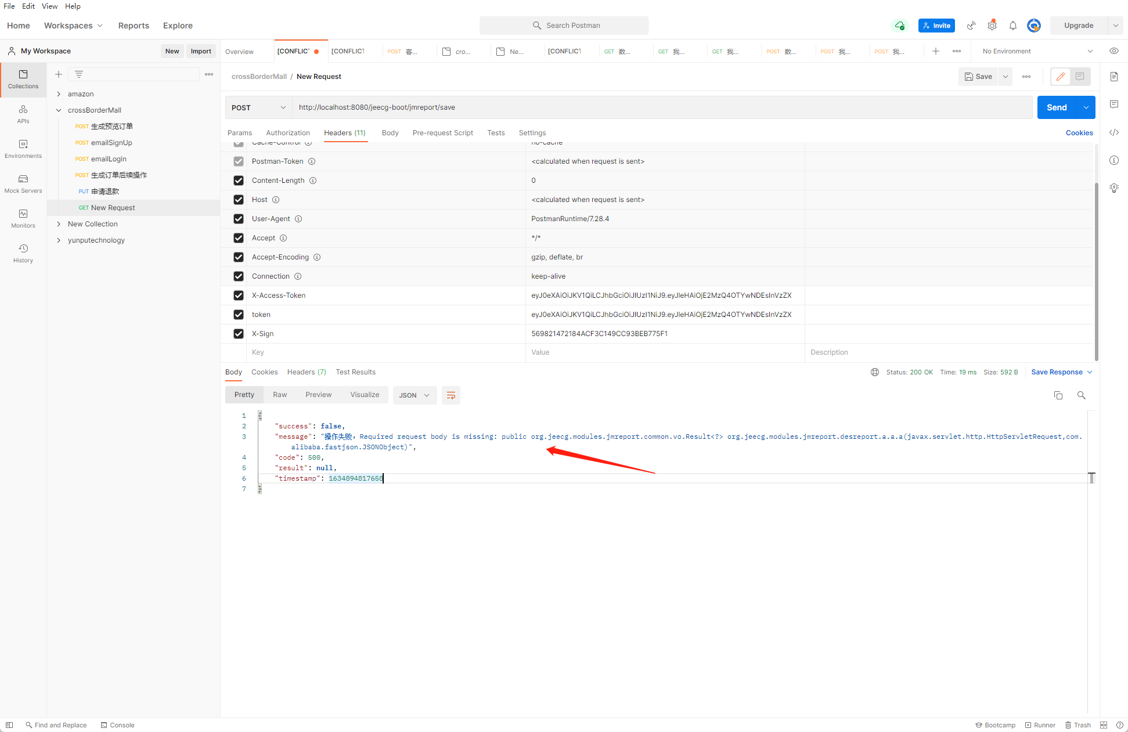
Task: Open the JSON response format dropdown
Action: tap(415, 395)
